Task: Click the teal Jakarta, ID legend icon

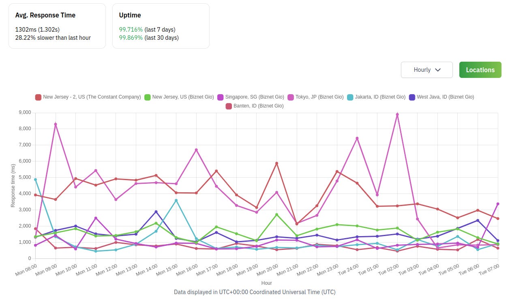Action: pos(351,97)
